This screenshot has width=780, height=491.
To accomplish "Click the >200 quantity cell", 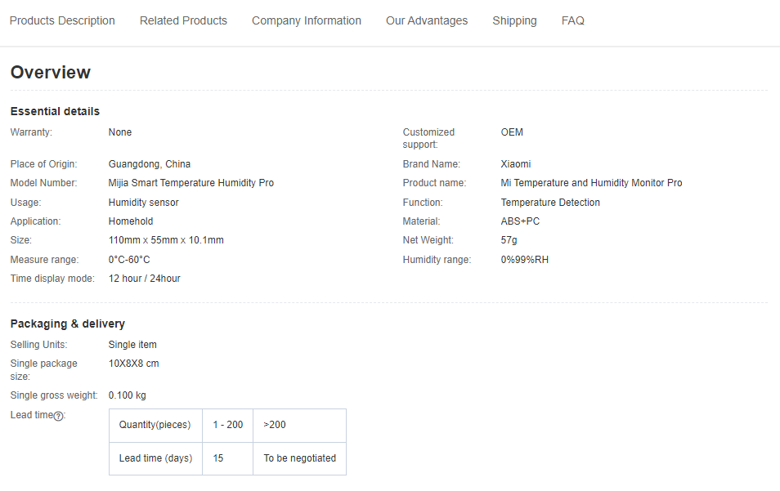I will (299, 426).
